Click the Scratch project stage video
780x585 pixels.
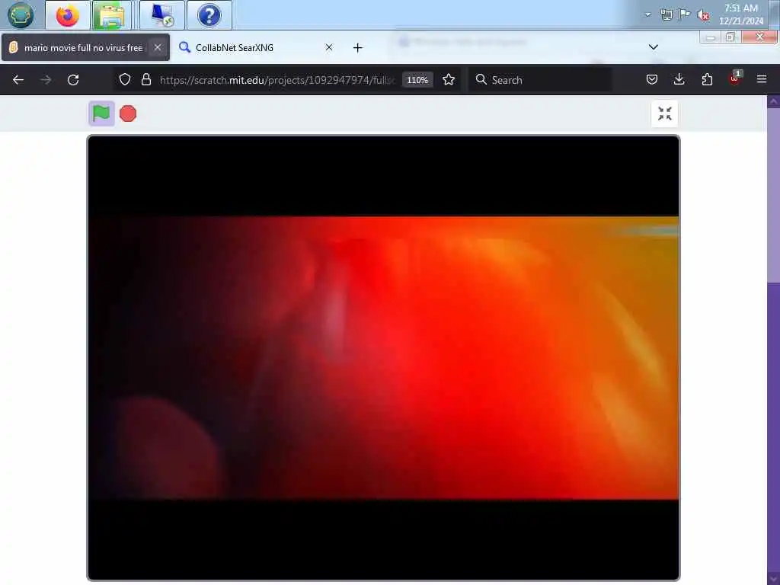(x=384, y=358)
